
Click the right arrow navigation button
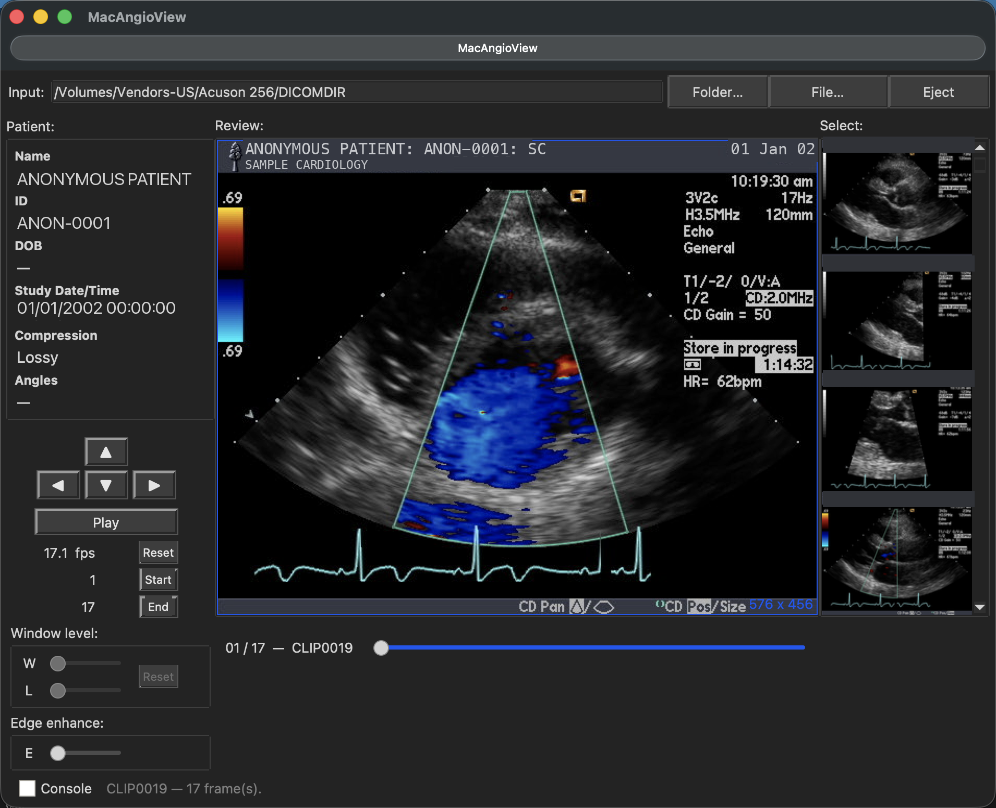click(x=154, y=485)
